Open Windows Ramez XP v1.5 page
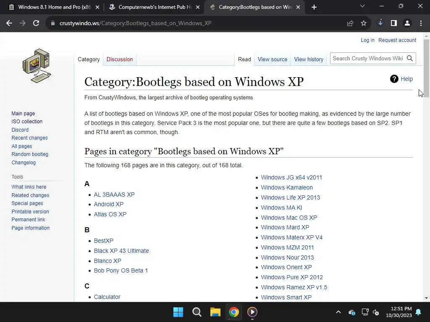430x322 pixels. pos(294,287)
